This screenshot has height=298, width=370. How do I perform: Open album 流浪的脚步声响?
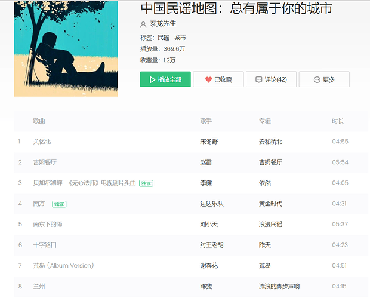[x=279, y=287]
